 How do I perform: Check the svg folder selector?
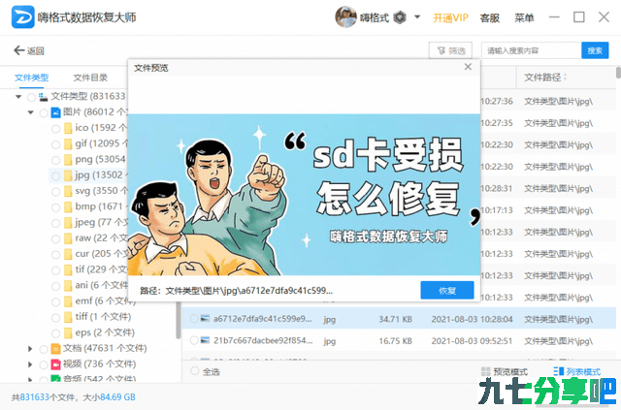pos(56,192)
